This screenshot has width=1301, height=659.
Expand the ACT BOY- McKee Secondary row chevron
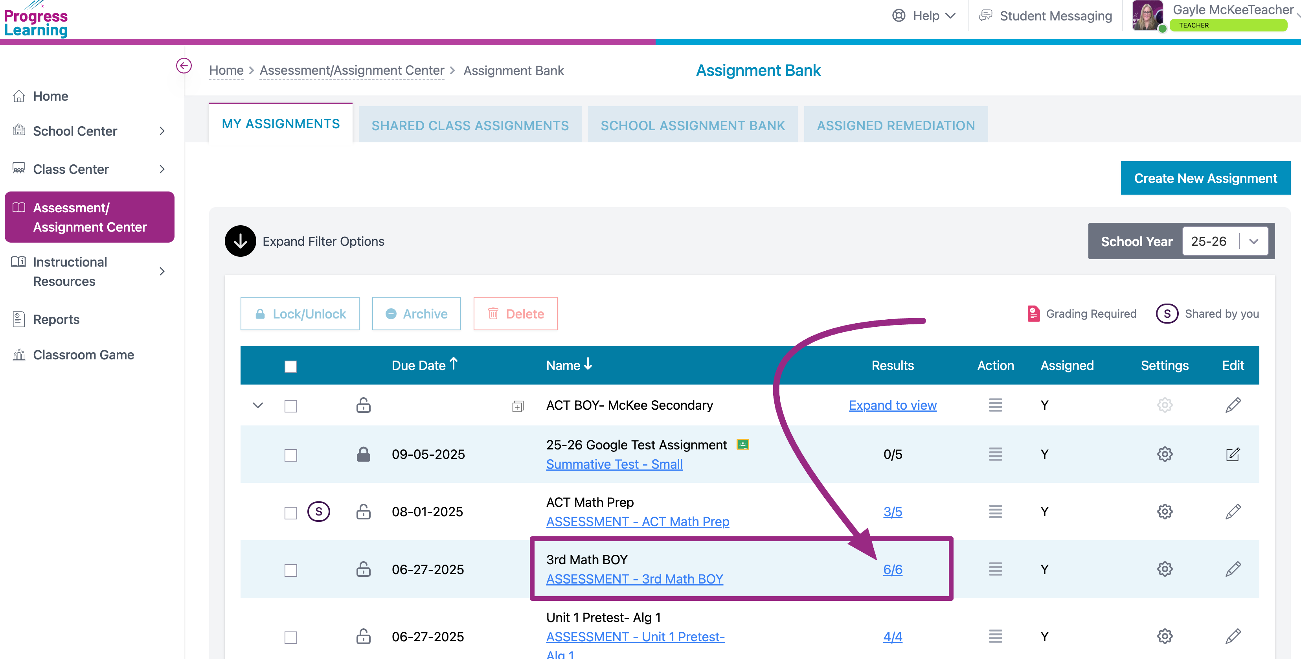click(x=258, y=405)
